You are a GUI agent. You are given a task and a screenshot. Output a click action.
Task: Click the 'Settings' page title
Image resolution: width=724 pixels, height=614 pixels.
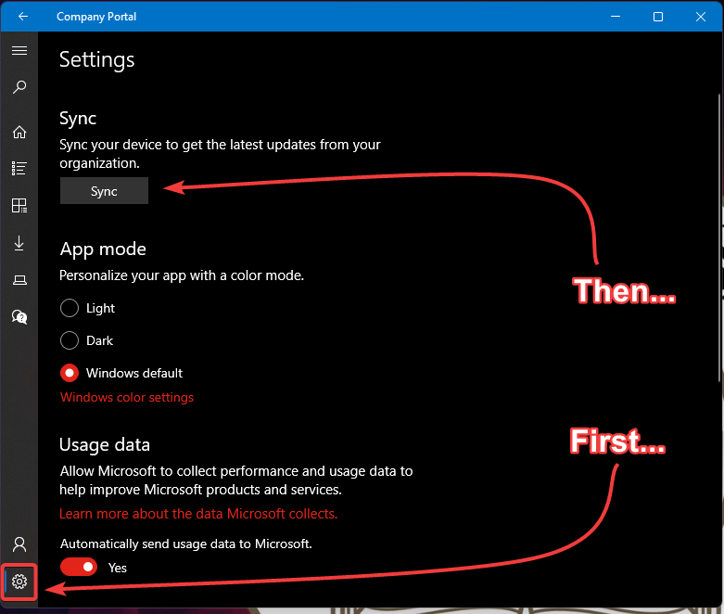pos(97,60)
